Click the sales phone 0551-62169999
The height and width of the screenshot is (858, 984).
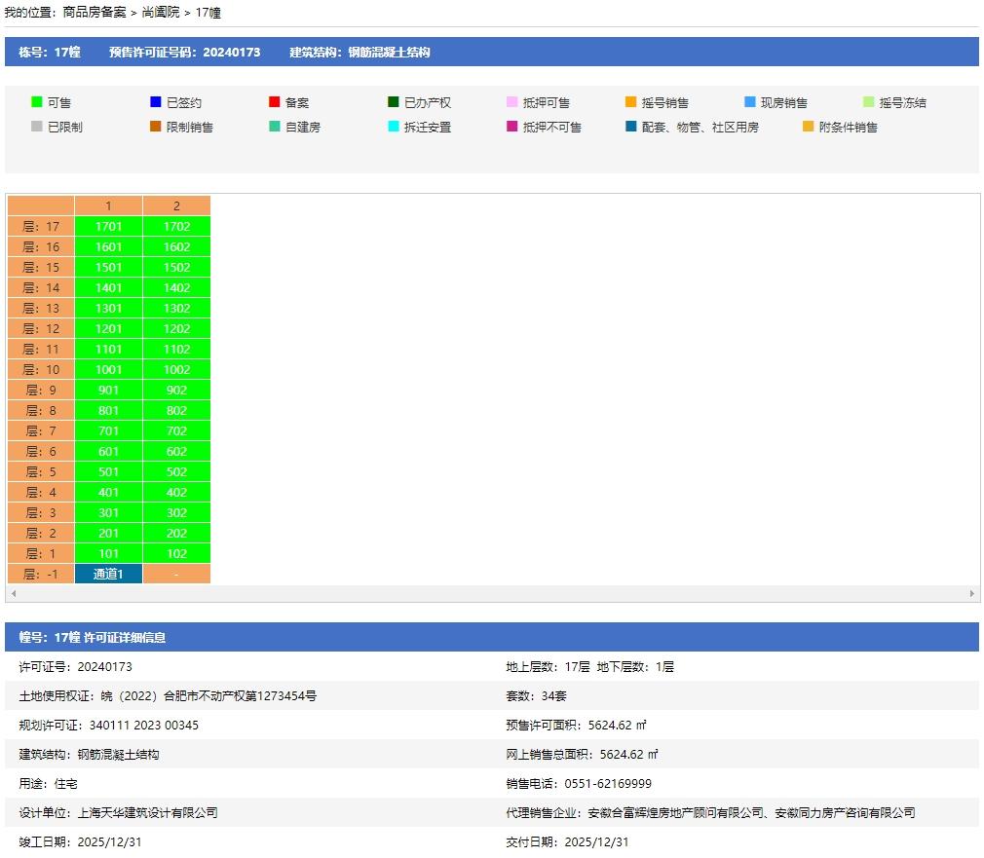(608, 783)
